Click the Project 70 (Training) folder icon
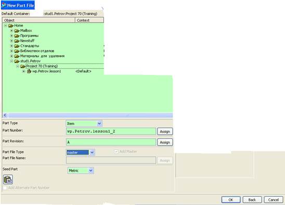The image size is (285, 205). 23,67
